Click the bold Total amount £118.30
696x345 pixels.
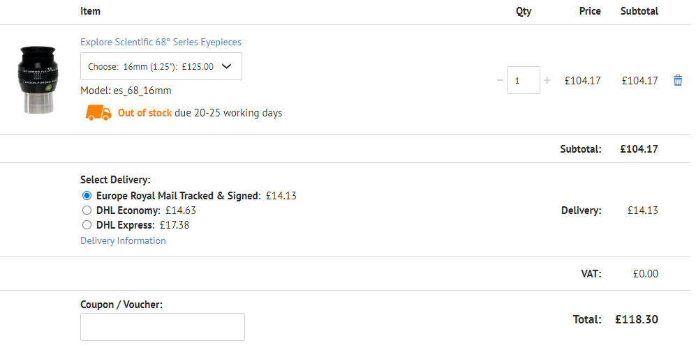coord(636,319)
